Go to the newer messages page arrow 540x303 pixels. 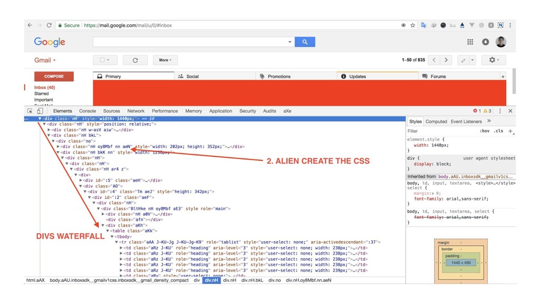pos(434,60)
